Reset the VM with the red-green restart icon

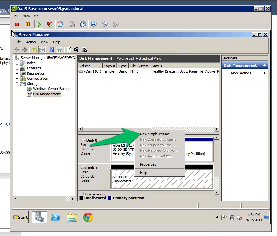click(x=50, y=24)
